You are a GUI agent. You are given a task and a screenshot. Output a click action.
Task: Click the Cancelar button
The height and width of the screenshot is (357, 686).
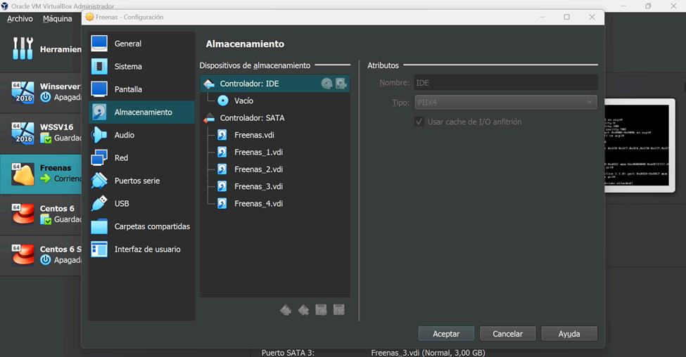coord(507,333)
